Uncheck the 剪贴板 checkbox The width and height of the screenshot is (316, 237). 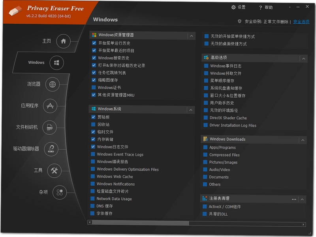93,117
